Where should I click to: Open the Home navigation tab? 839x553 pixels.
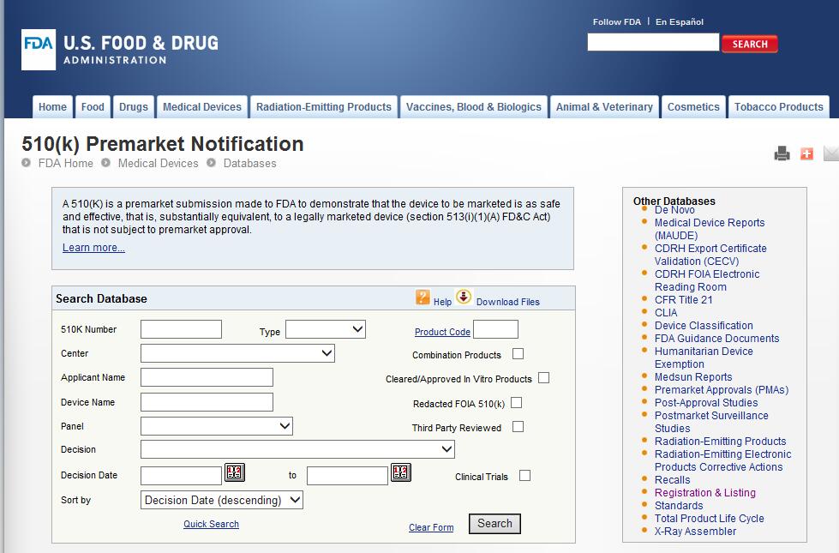click(52, 107)
